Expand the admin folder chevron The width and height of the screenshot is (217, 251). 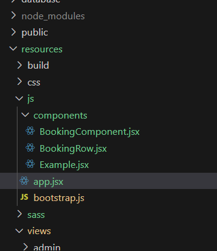tap(25, 247)
